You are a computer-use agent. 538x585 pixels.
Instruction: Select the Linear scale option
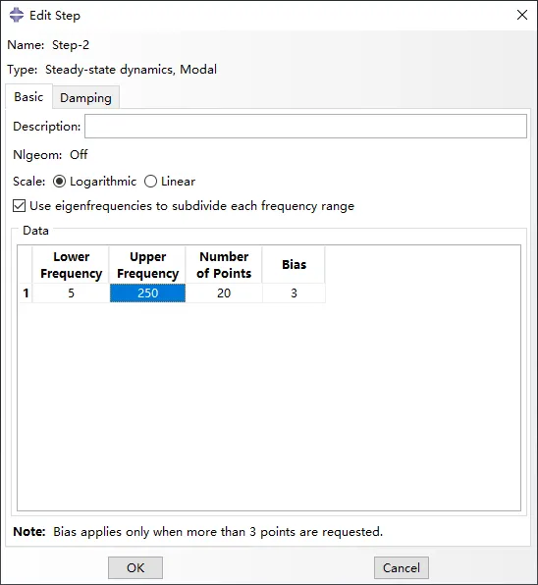[x=150, y=182]
